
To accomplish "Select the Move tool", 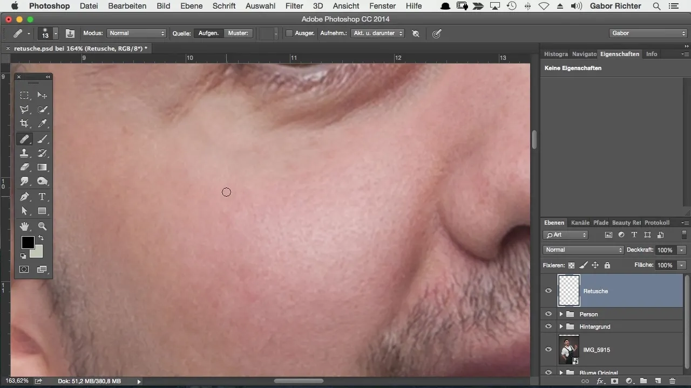I will (42, 95).
